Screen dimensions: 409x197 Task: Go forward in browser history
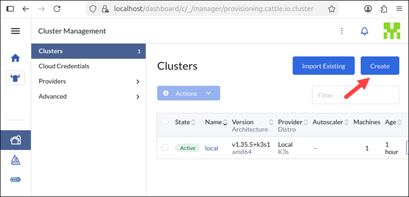coord(41,9)
